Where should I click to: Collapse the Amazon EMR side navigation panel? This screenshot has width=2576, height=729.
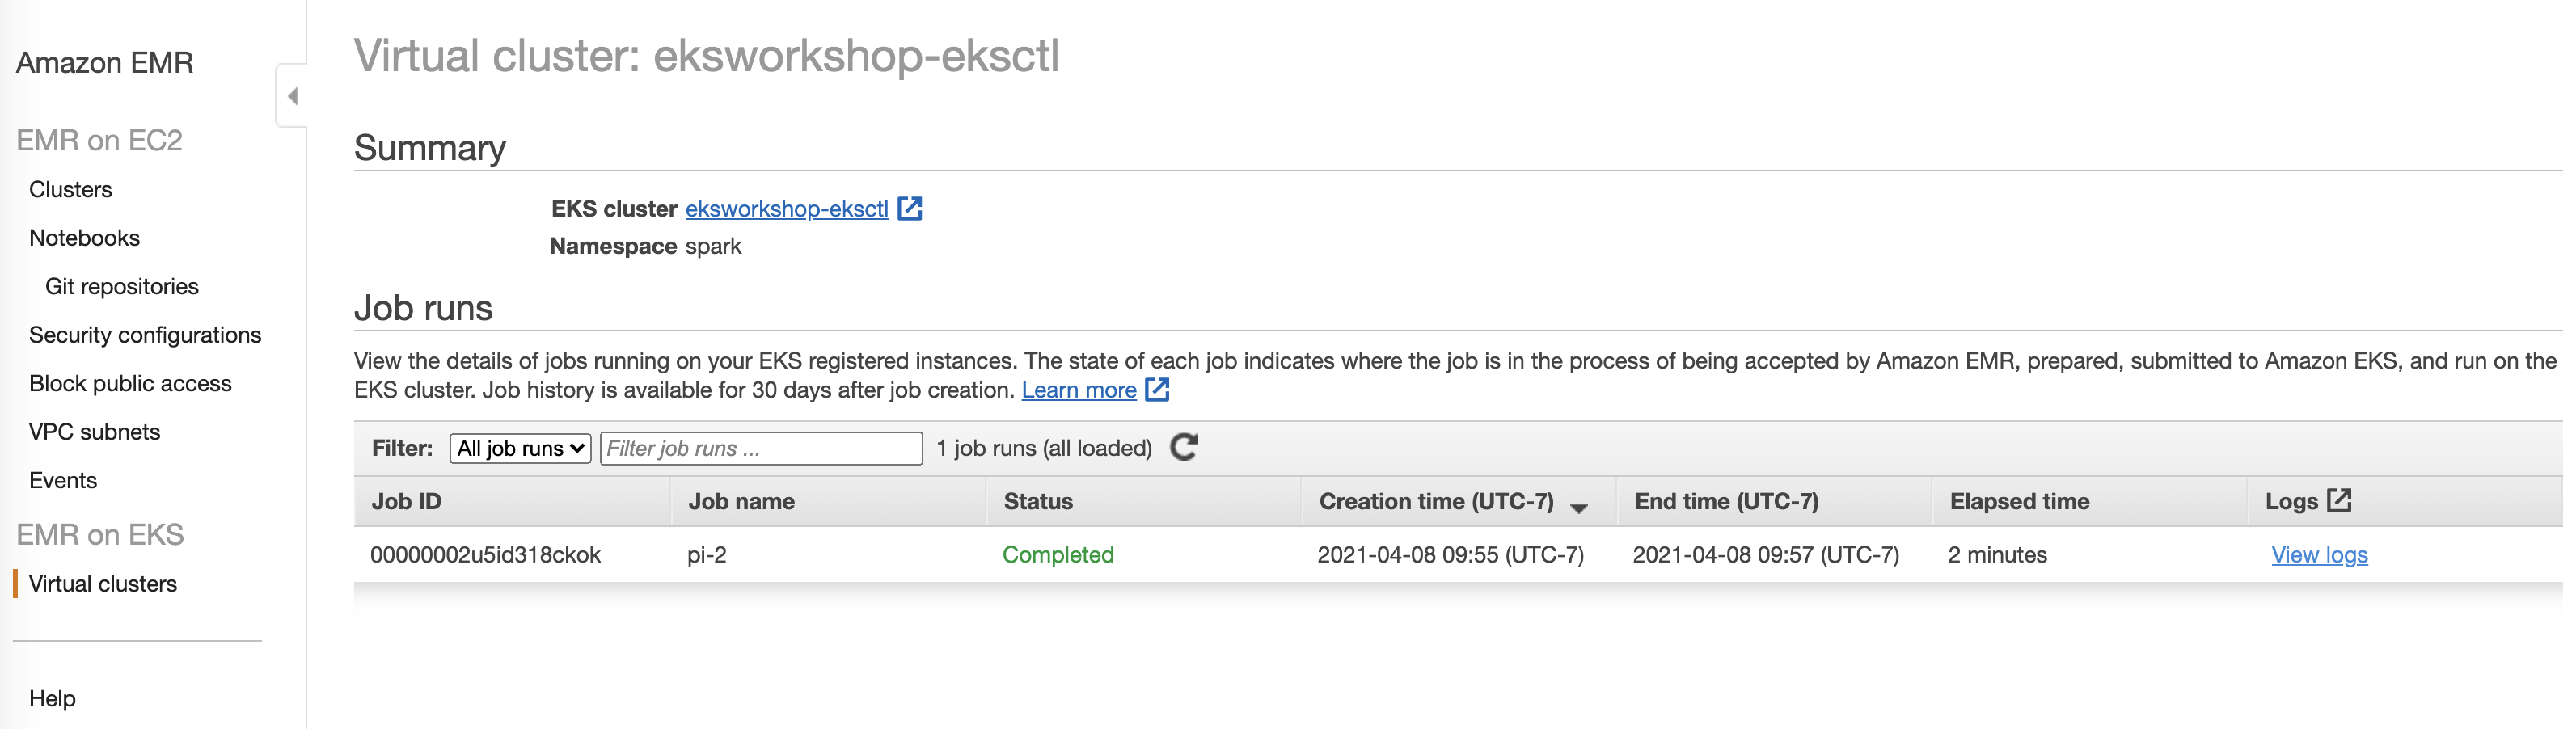pyautogui.click(x=292, y=96)
